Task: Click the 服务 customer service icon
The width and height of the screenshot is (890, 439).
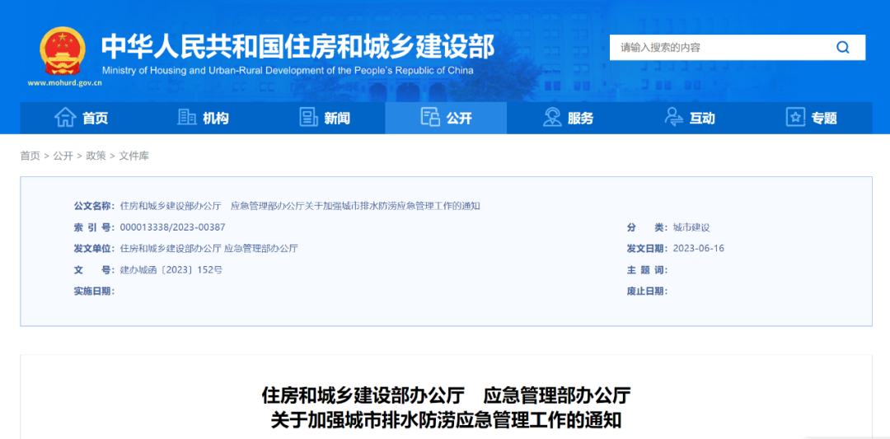Action: [552, 118]
